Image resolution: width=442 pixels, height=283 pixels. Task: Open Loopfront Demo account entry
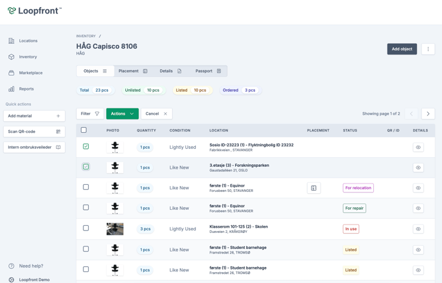click(x=30, y=280)
